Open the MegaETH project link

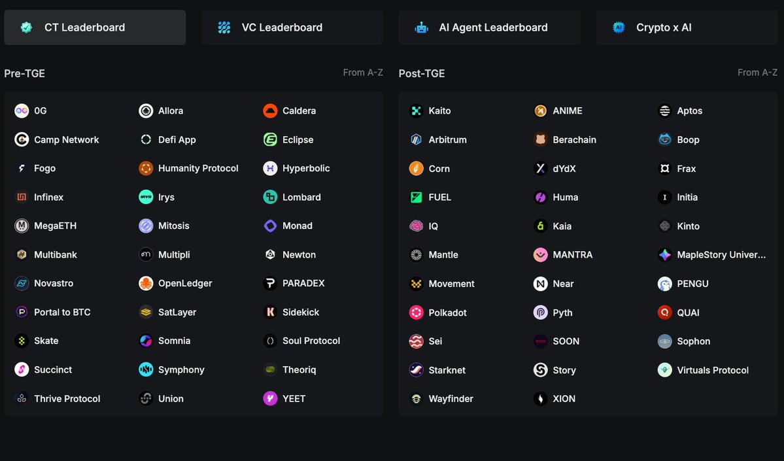pyautogui.click(x=55, y=226)
